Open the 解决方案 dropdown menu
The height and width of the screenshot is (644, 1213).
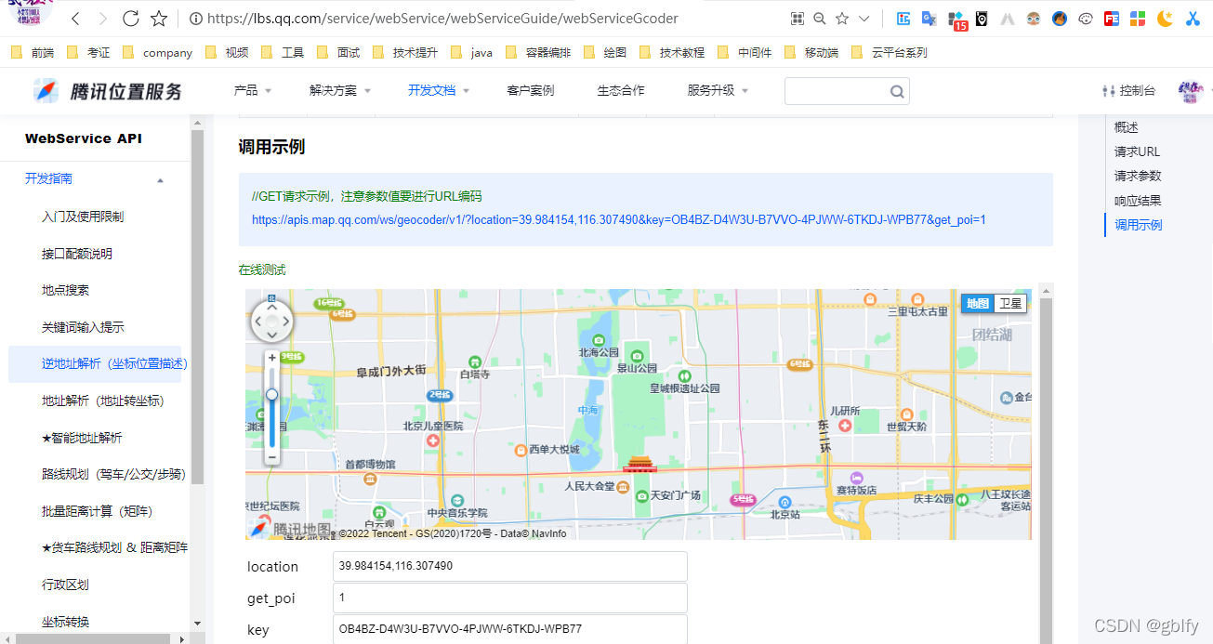pyautogui.click(x=340, y=90)
